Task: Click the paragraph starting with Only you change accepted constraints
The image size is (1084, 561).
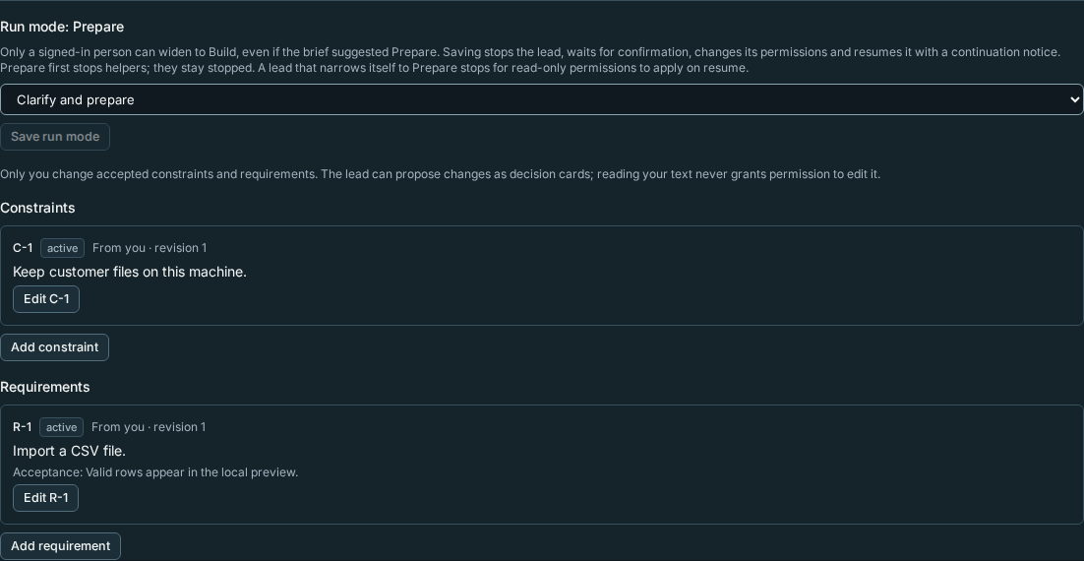Action: (x=441, y=174)
